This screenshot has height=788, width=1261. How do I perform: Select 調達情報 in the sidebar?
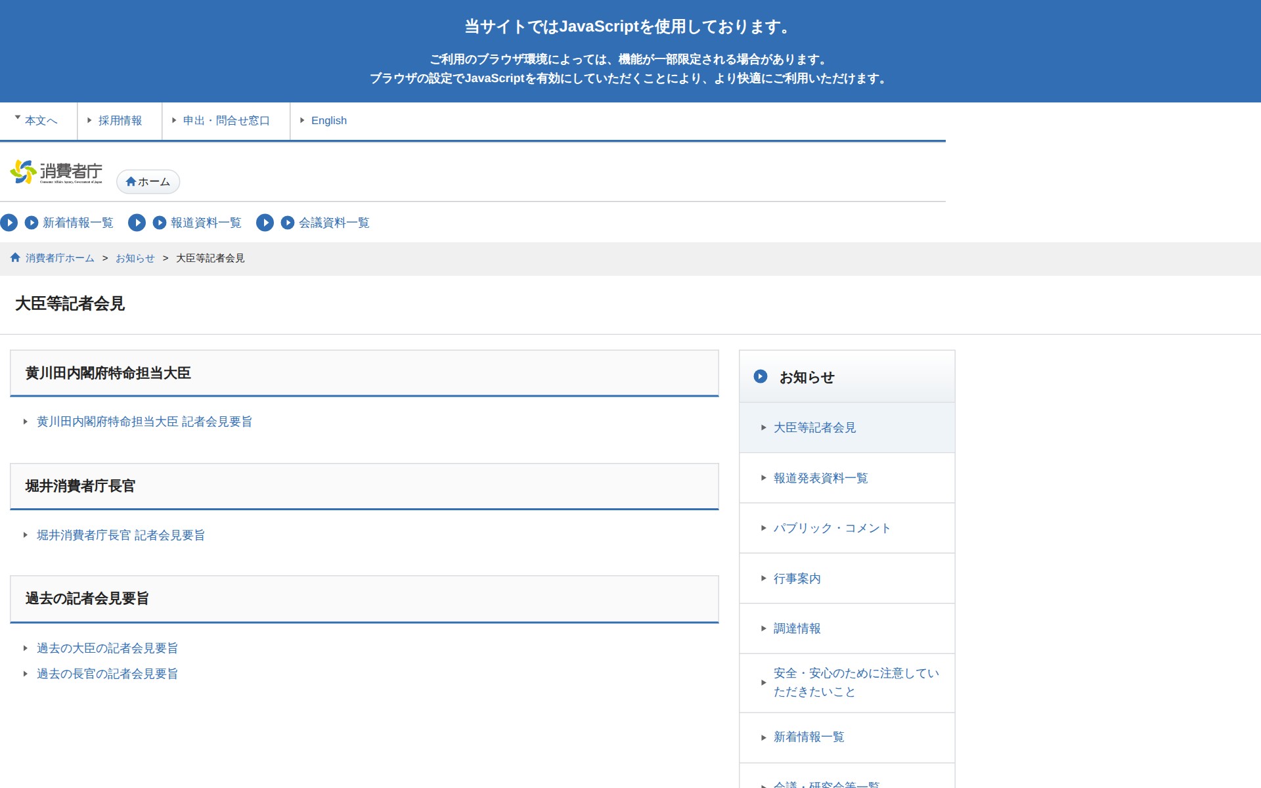797,628
